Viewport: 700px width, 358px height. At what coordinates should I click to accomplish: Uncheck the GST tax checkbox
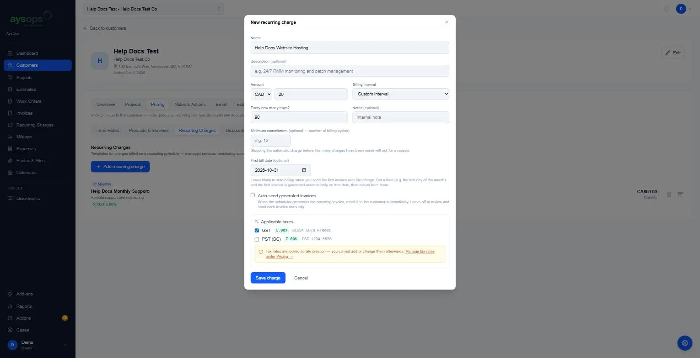tap(257, 230)
